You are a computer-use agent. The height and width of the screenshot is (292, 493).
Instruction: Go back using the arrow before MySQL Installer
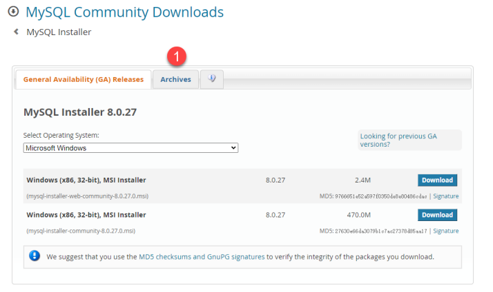click(16, 32)
